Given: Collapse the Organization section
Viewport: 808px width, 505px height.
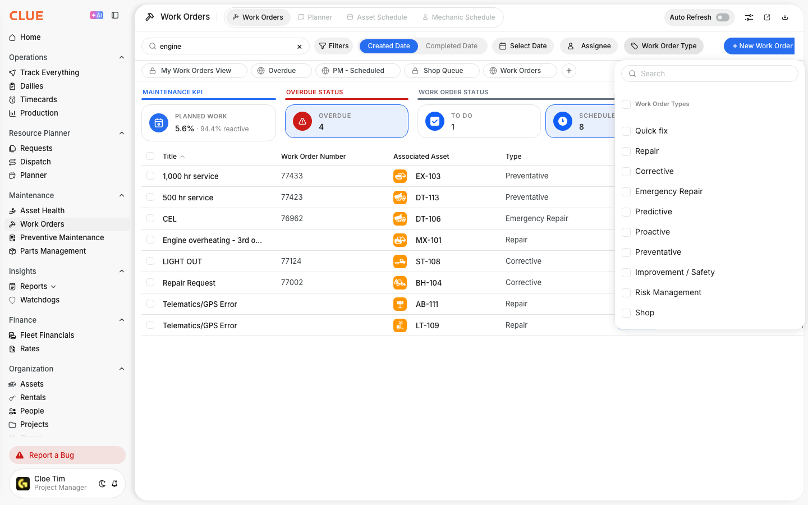Looking at the screenshot, I should coord(122,369).
